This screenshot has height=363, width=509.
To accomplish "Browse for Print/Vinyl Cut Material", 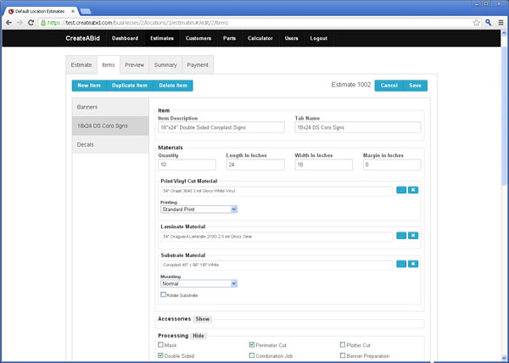I will point(401,191).
